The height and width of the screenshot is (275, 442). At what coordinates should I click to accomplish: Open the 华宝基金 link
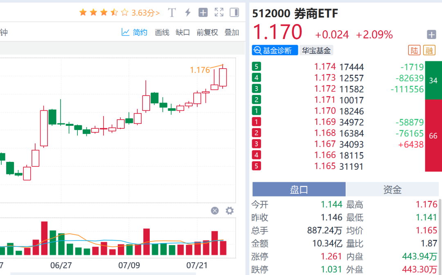coord(316,50)
